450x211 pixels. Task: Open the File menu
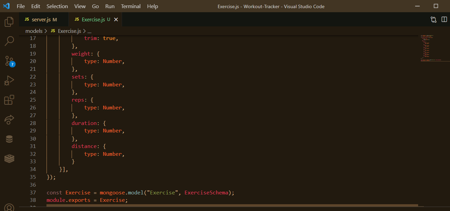(x=21, y=6)
